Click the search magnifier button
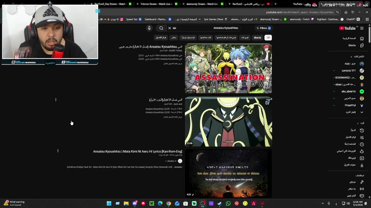Screen dimensions: 371x208 click(x=161, y=28)
